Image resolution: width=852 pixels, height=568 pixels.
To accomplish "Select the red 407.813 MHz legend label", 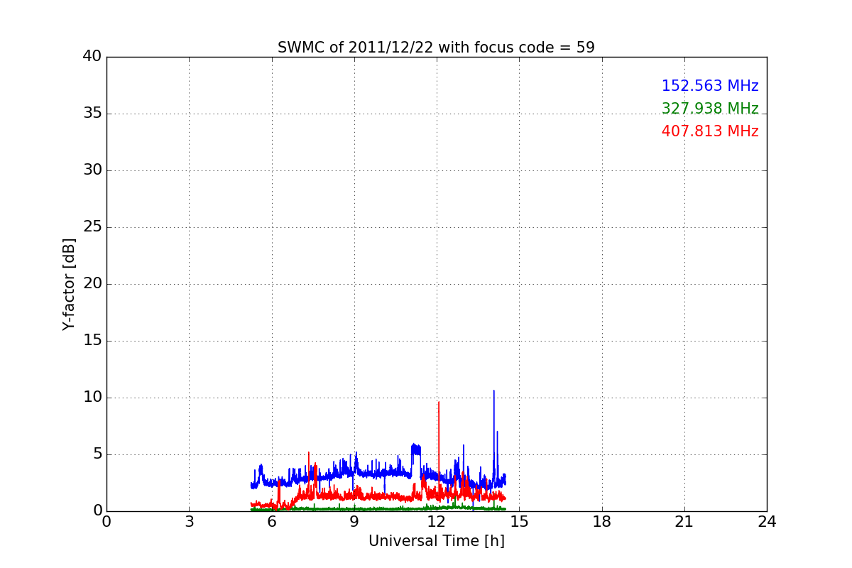I will click(x=710, y=131).
